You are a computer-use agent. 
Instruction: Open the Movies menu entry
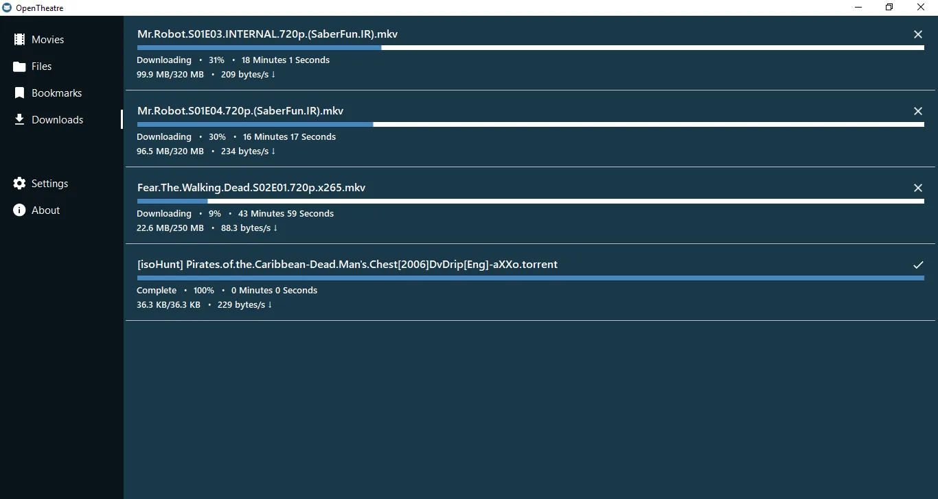point(47,39)
